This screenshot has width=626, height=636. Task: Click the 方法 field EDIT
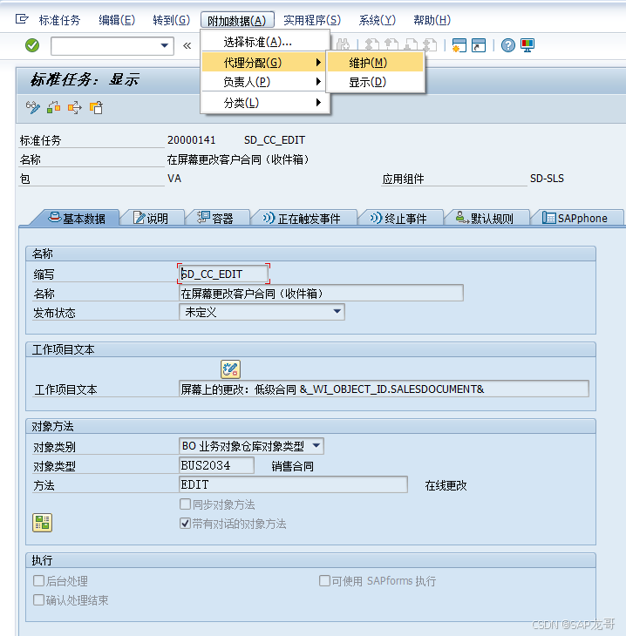[x=293, y=484]
